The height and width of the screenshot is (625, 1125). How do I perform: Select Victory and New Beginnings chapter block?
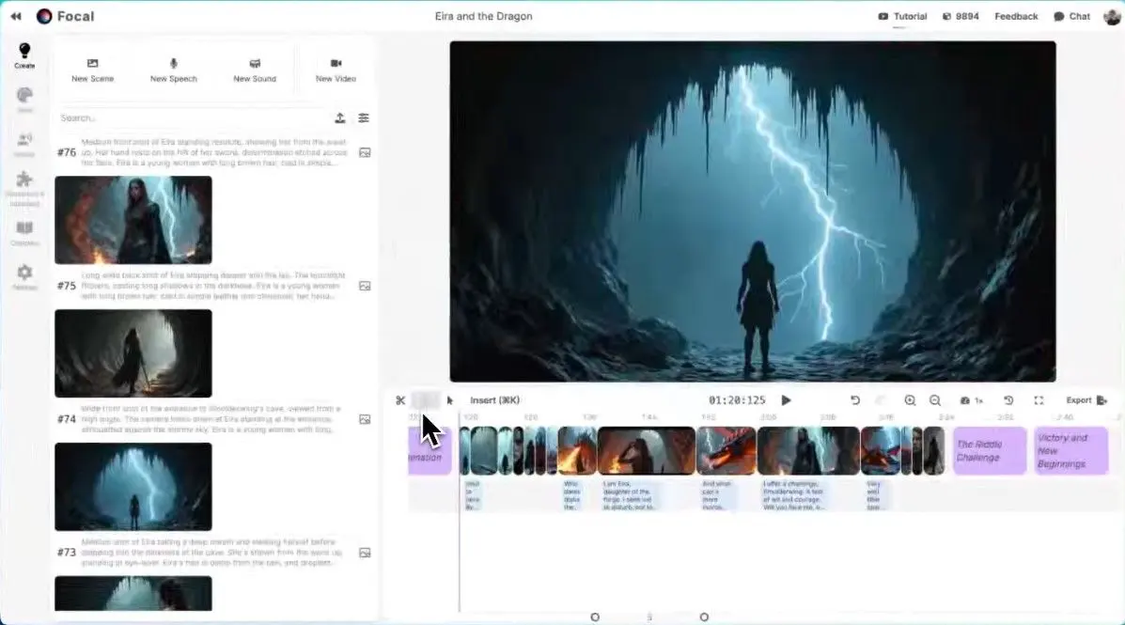point(1070,450)
